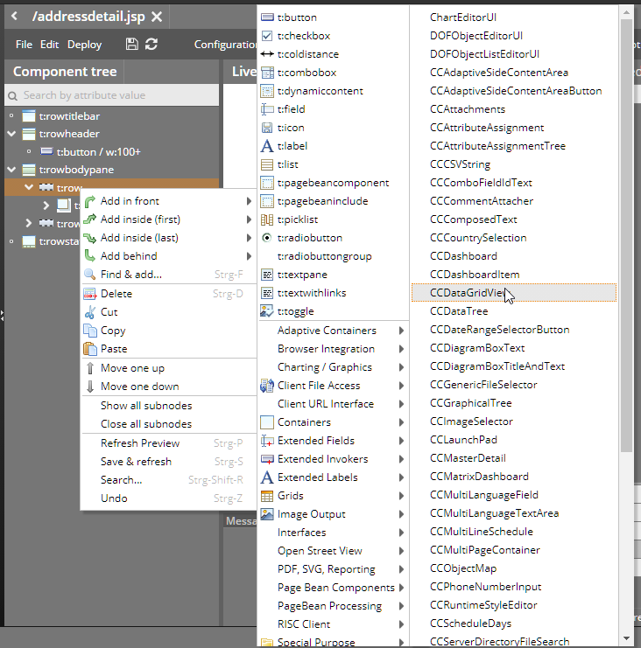Image resolution: width=641 pixels, height=648 pixels.
Task: Collapse the t:rowbodypane tree node
Action: (x=11, y=170)
